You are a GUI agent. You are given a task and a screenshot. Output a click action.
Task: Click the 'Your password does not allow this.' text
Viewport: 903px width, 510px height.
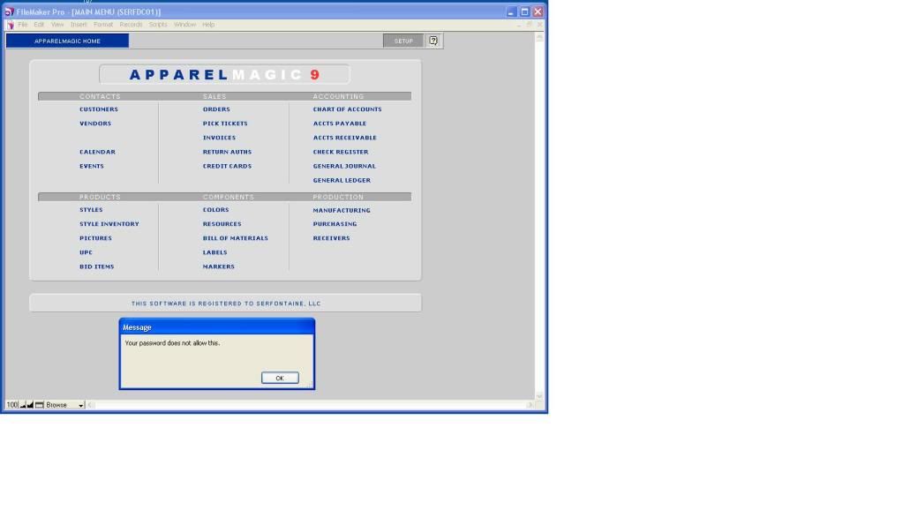point(172,343)
